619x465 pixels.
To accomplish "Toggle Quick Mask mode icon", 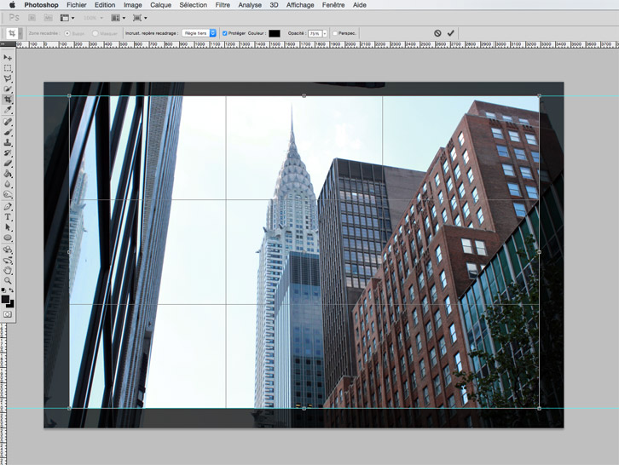I will pos(8,314).
